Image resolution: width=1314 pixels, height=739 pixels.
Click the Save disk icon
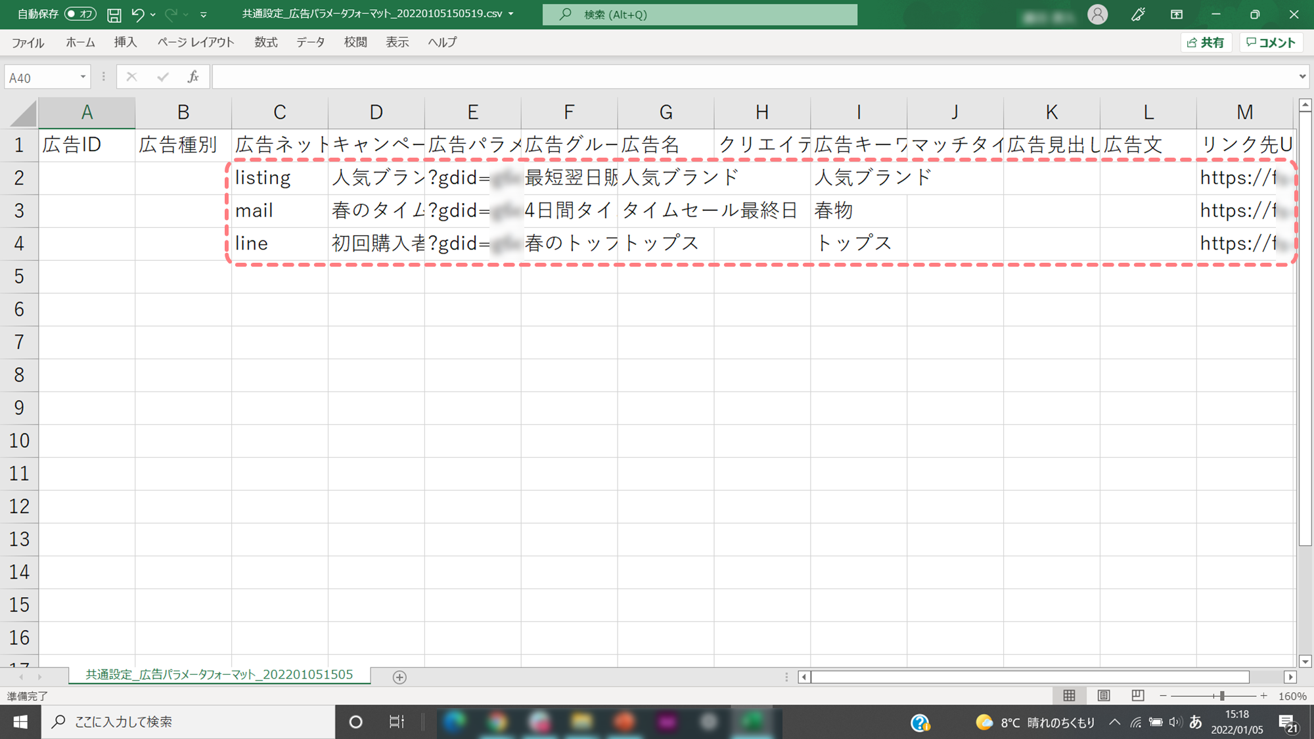tap(114, 14)
